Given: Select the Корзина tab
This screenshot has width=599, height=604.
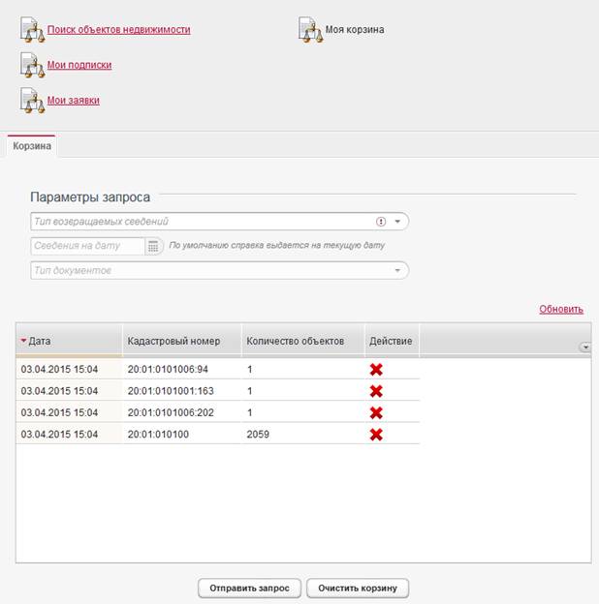Looking at the screenshot, I should (31, 146).
